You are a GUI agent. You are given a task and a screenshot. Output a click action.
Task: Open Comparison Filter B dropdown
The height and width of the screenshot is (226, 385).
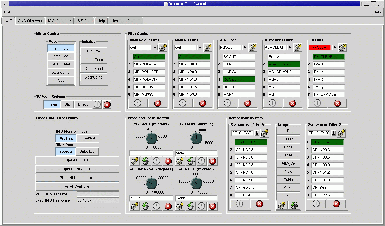(x=333, y=133)
